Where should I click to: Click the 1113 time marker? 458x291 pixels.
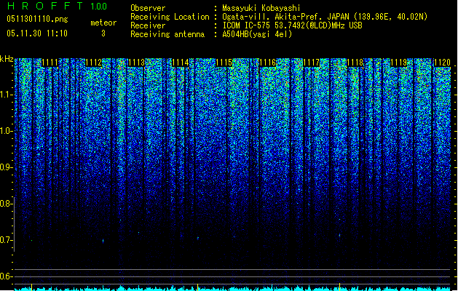pos(137,63)
